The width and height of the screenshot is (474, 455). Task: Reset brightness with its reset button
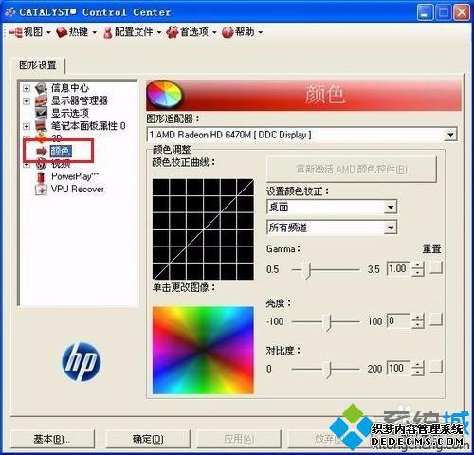click(436, 319)
